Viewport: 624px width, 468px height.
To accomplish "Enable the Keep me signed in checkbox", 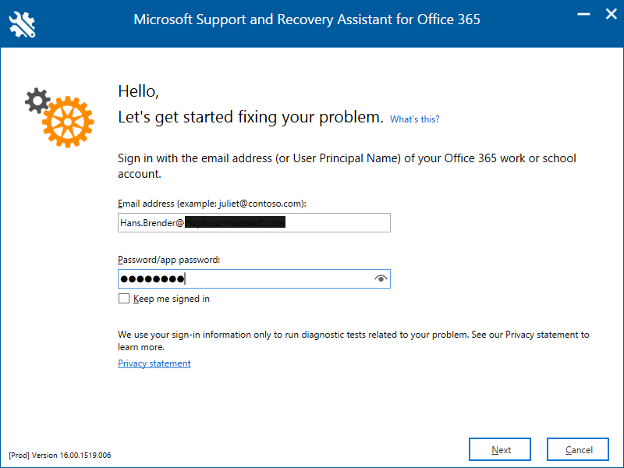I will click(123, 299).
